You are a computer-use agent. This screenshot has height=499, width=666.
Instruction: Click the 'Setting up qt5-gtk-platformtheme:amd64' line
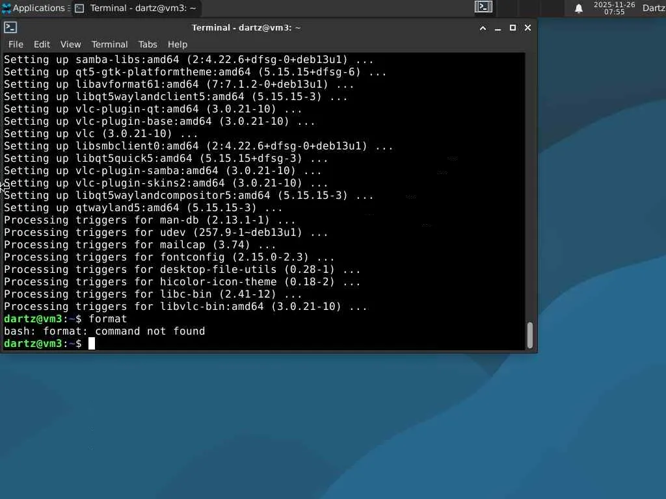click(x=195, y=72)
